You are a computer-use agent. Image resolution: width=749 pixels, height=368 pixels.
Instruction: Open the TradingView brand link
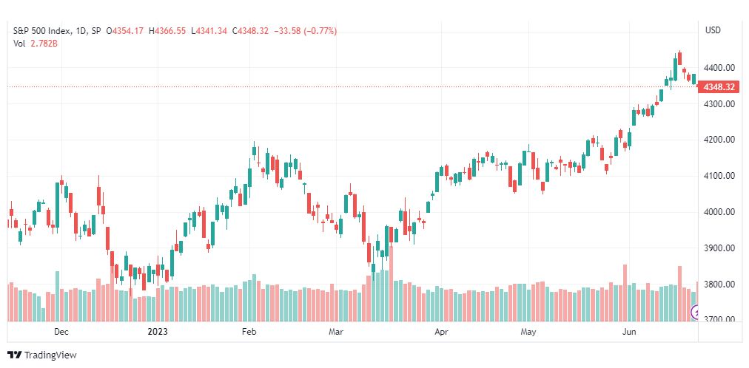[x=42, y=355]
